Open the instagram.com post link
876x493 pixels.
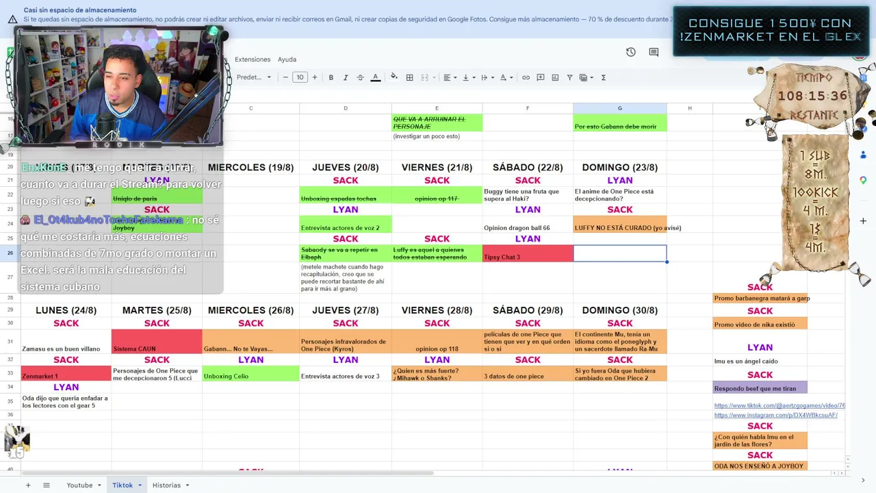[776, 415]
